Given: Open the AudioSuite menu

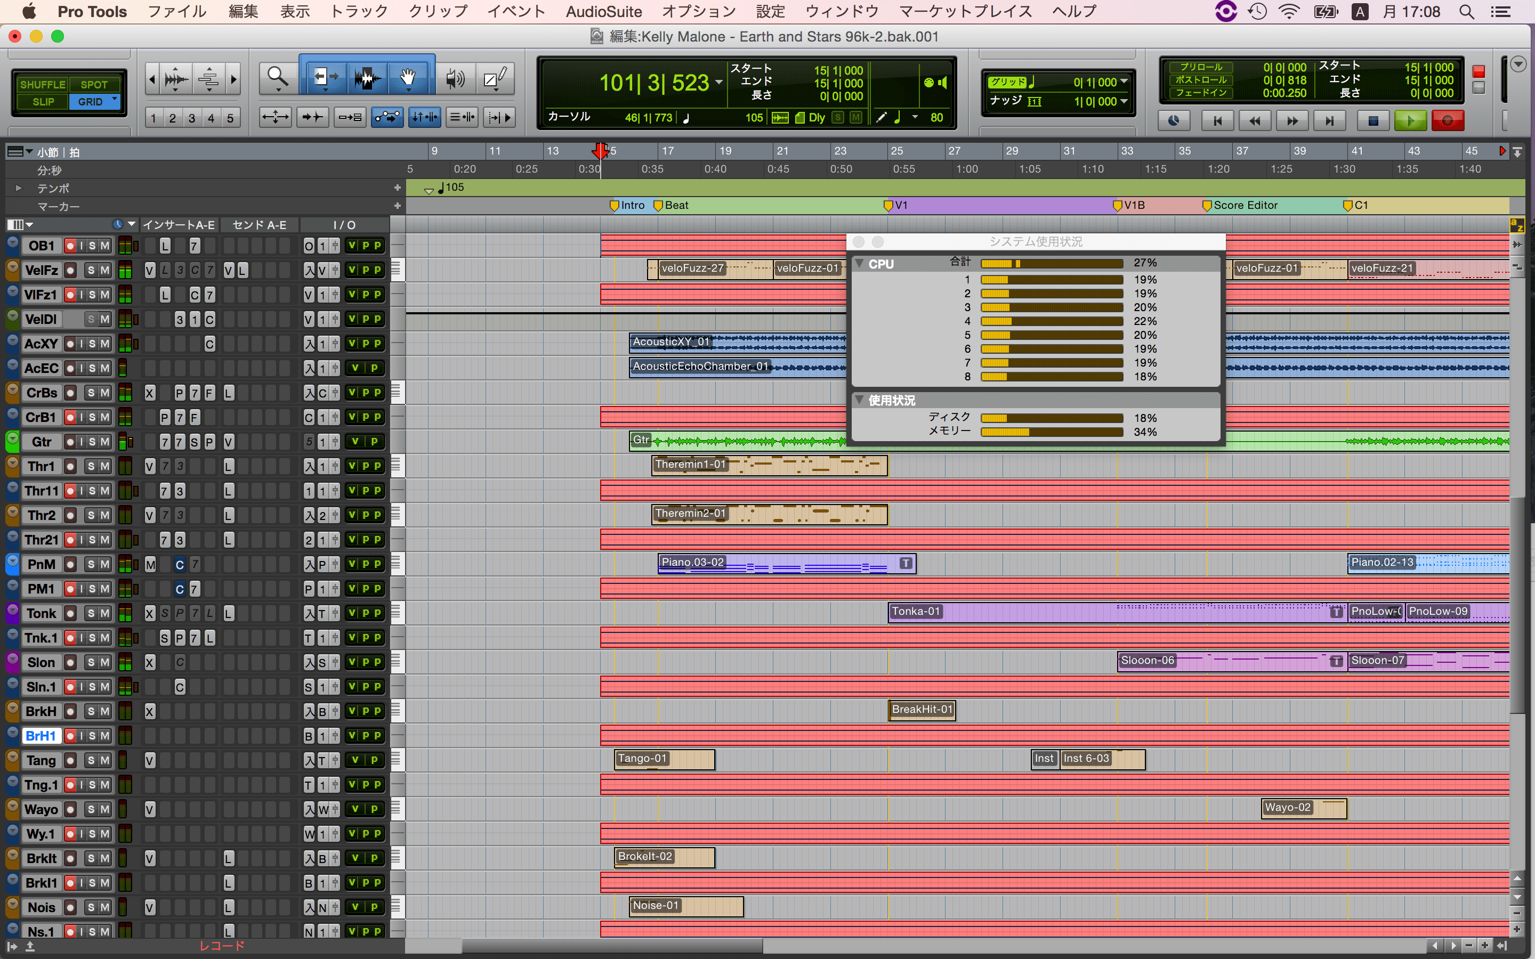Looking at the screenshot, I should (x=604, y=11).
